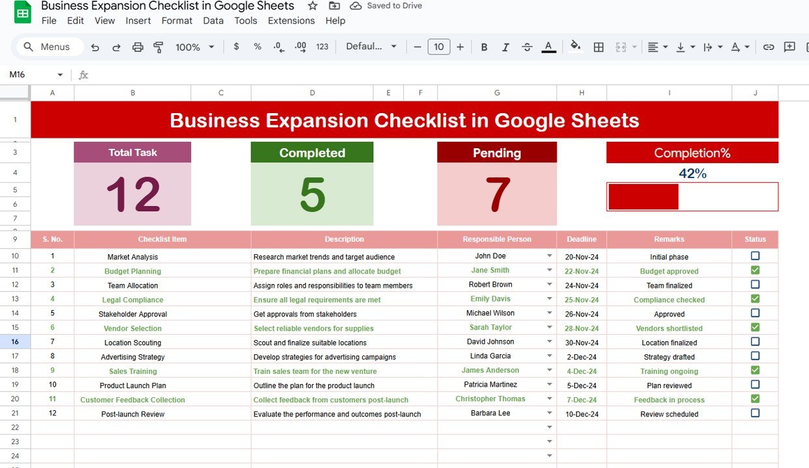Open the File menu
This screenshot has width=809, height=468.
(49, 21)
